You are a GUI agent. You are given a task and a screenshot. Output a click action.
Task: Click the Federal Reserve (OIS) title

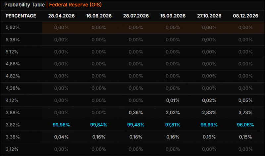coord(76,5)
